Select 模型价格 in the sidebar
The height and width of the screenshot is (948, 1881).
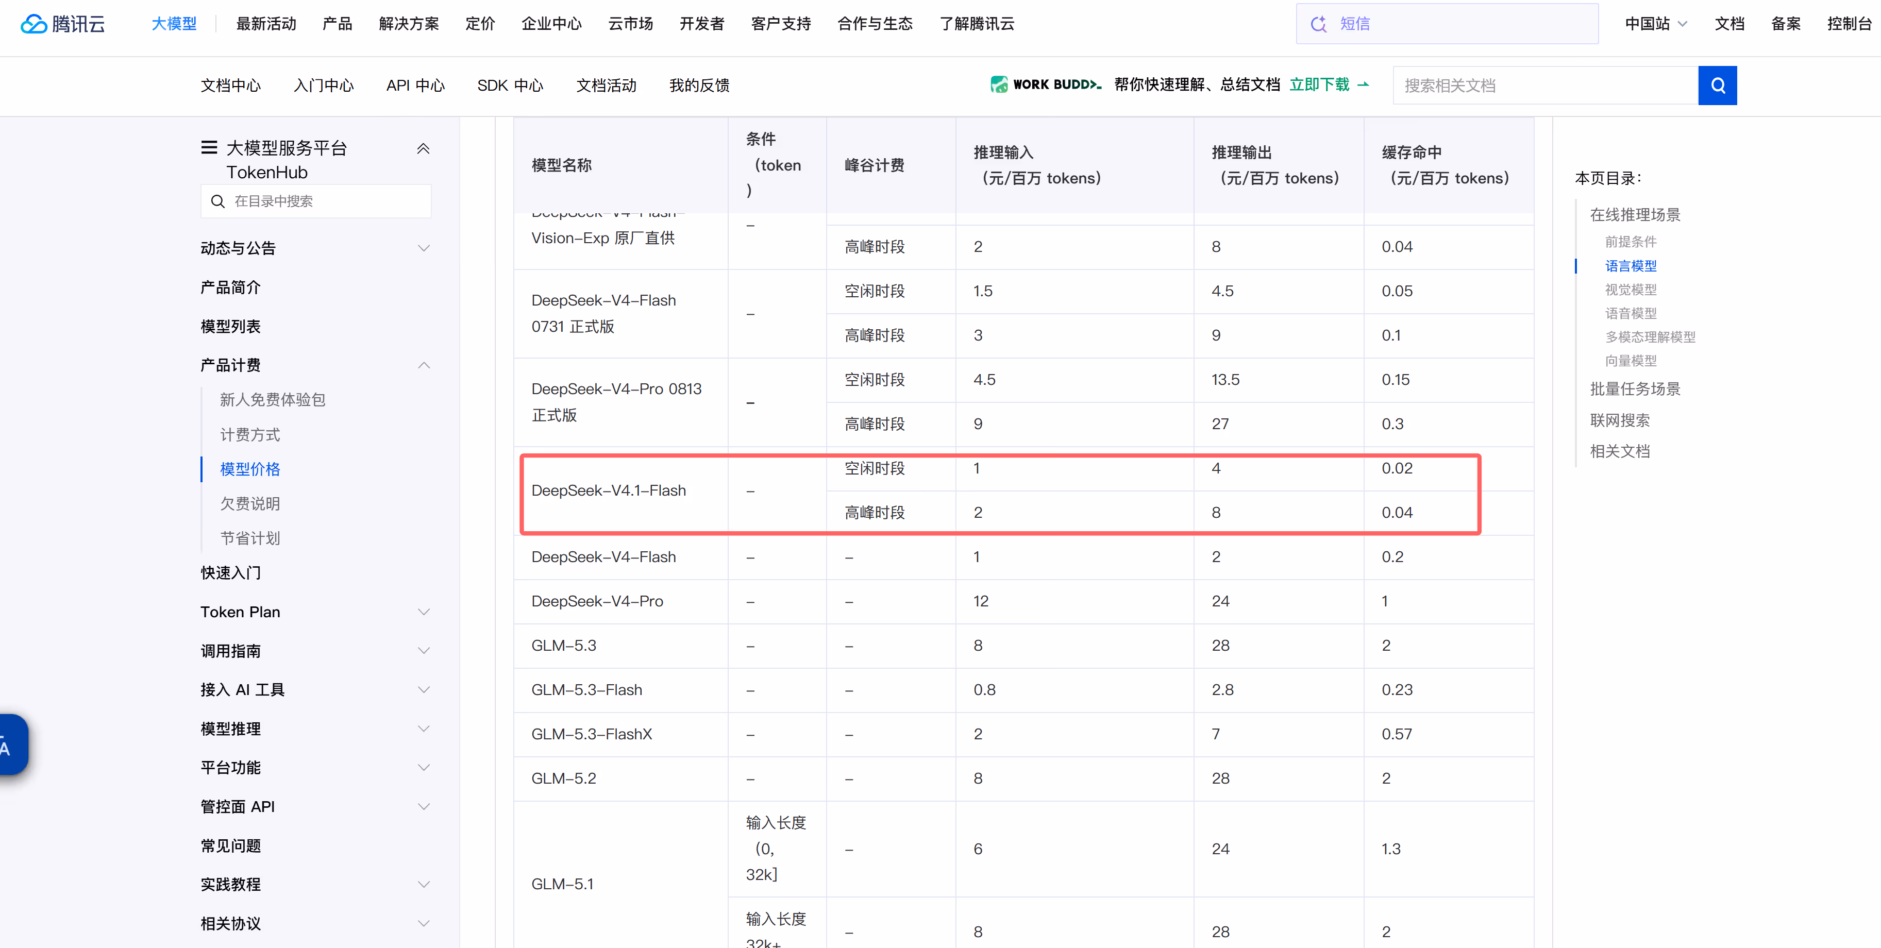(x=250, y=469)
